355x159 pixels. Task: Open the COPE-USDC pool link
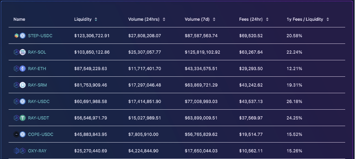[40, 134]
